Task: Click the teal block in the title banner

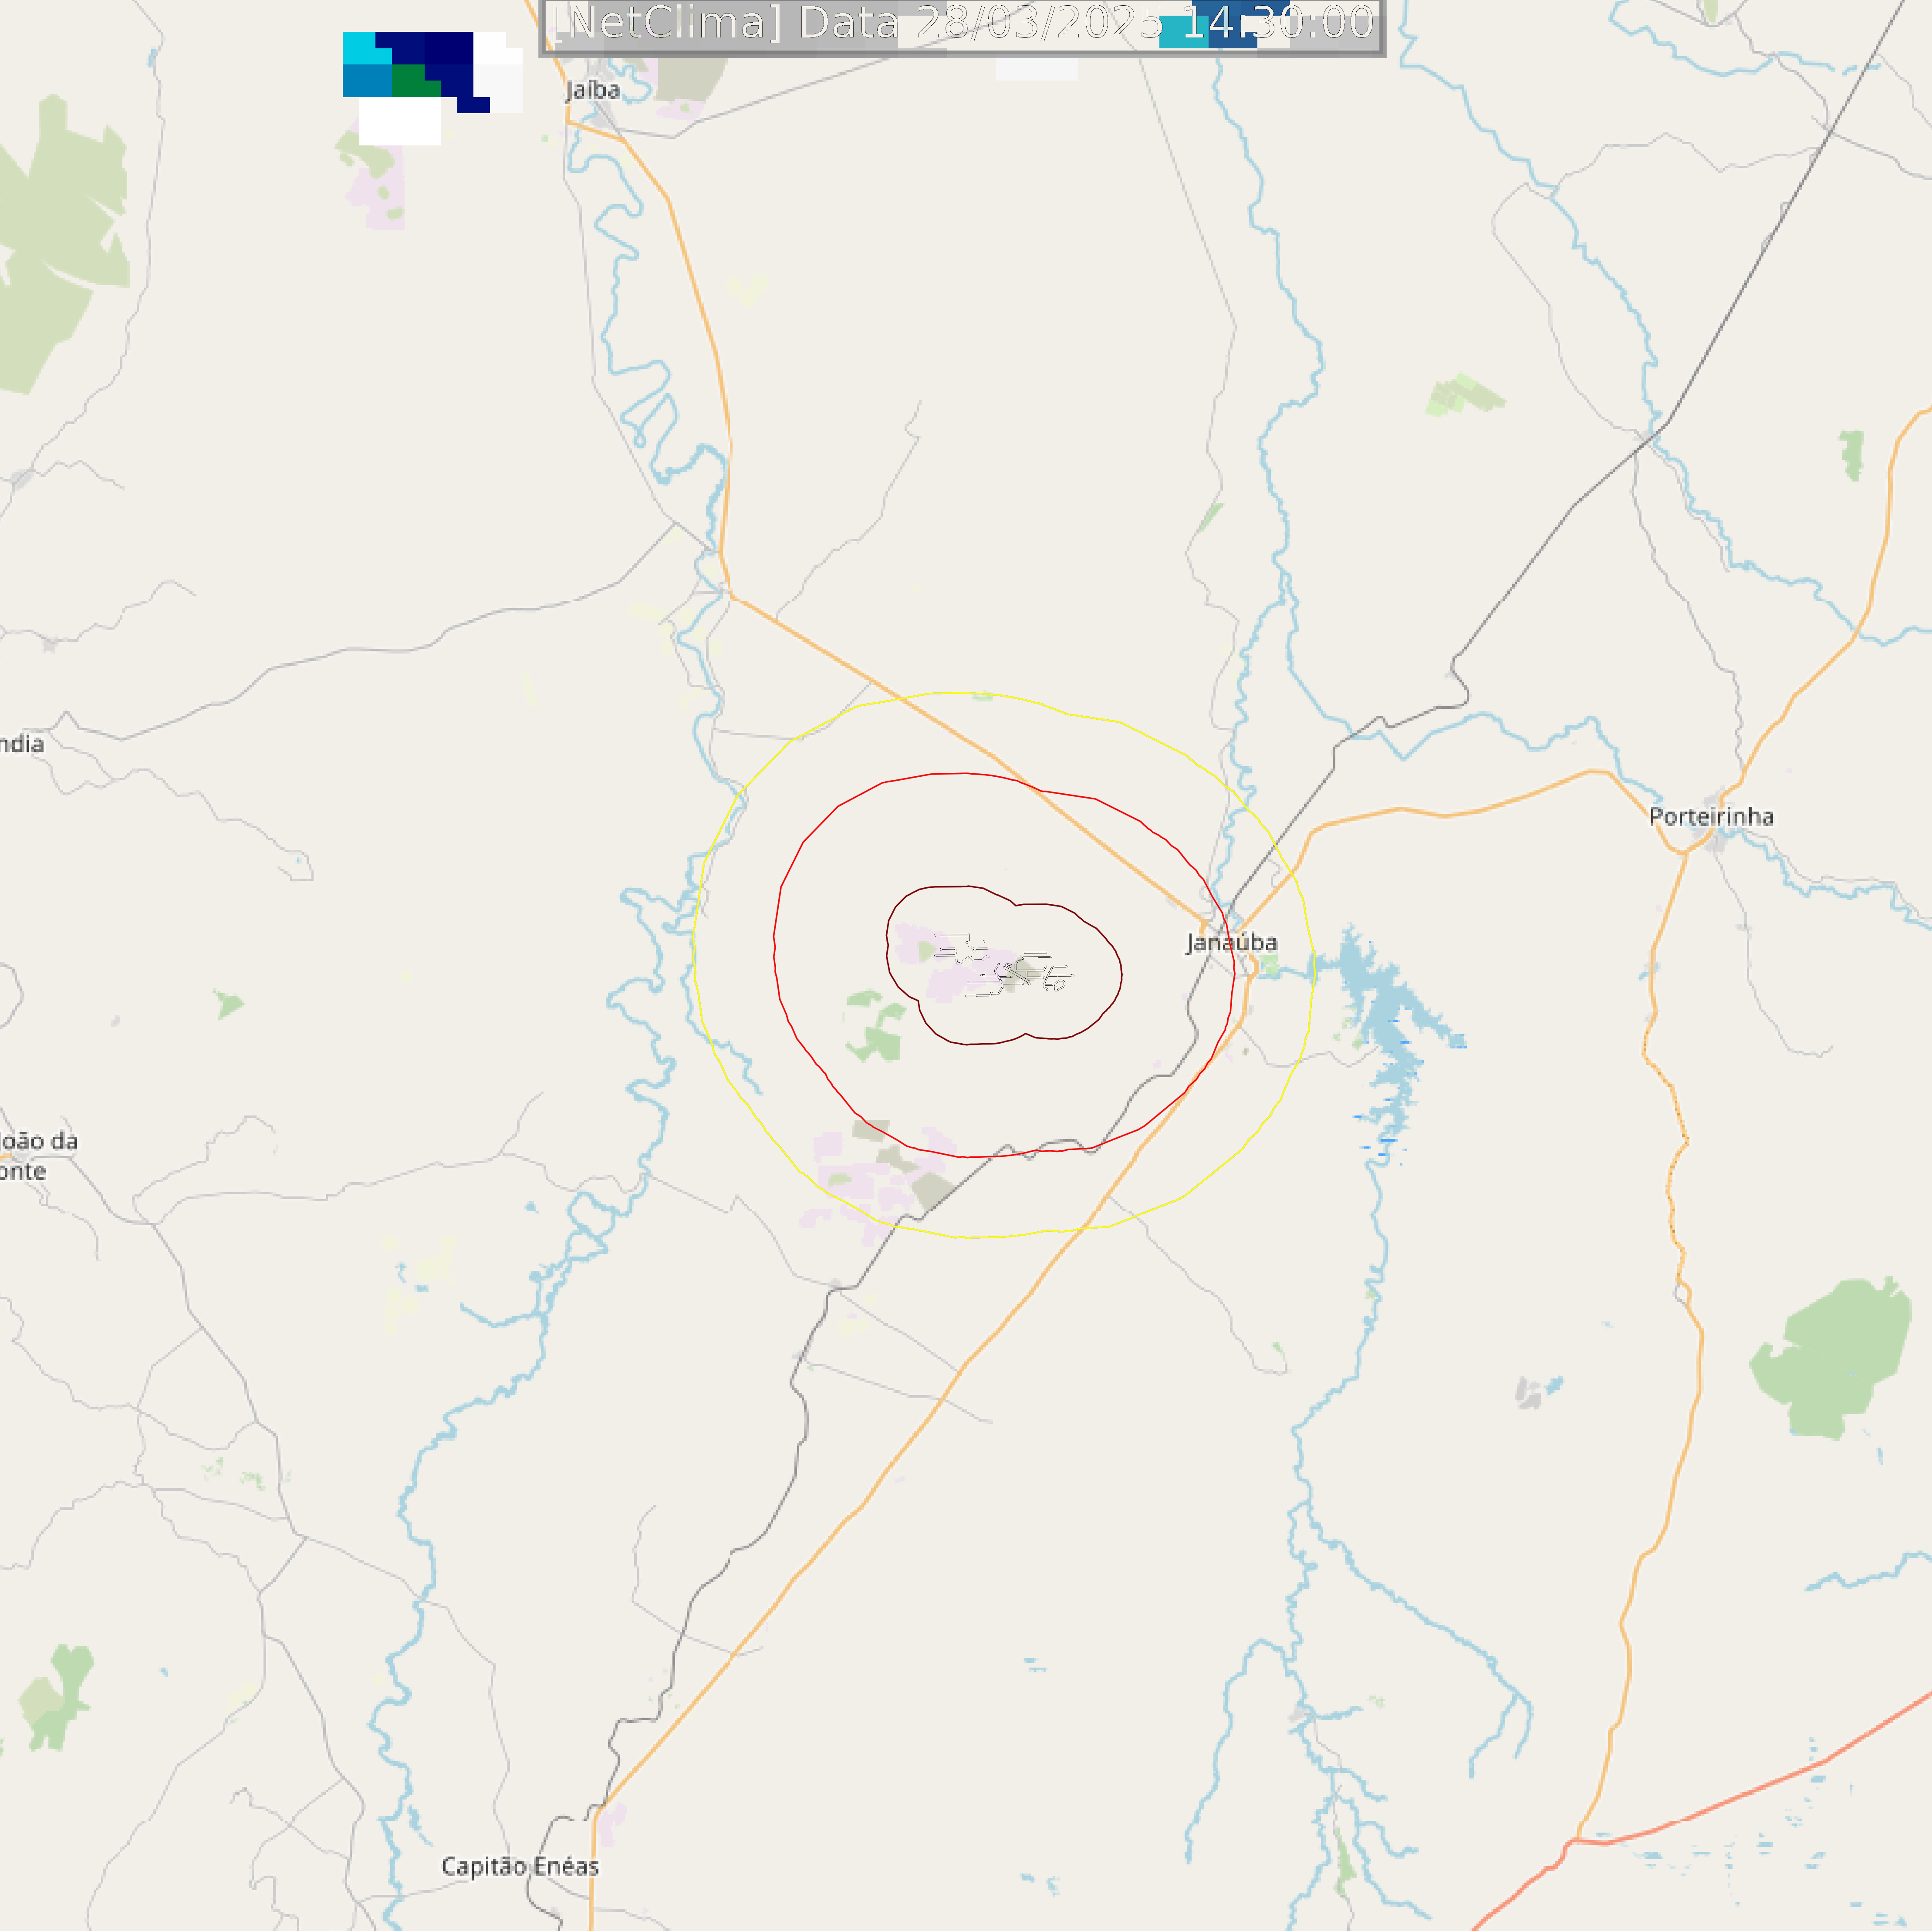Action: 1184,32
